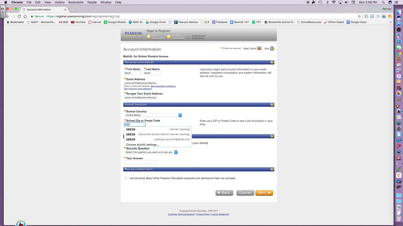Choose 38829 Hannah Hastings autofill suggestion

coord(158,129)
